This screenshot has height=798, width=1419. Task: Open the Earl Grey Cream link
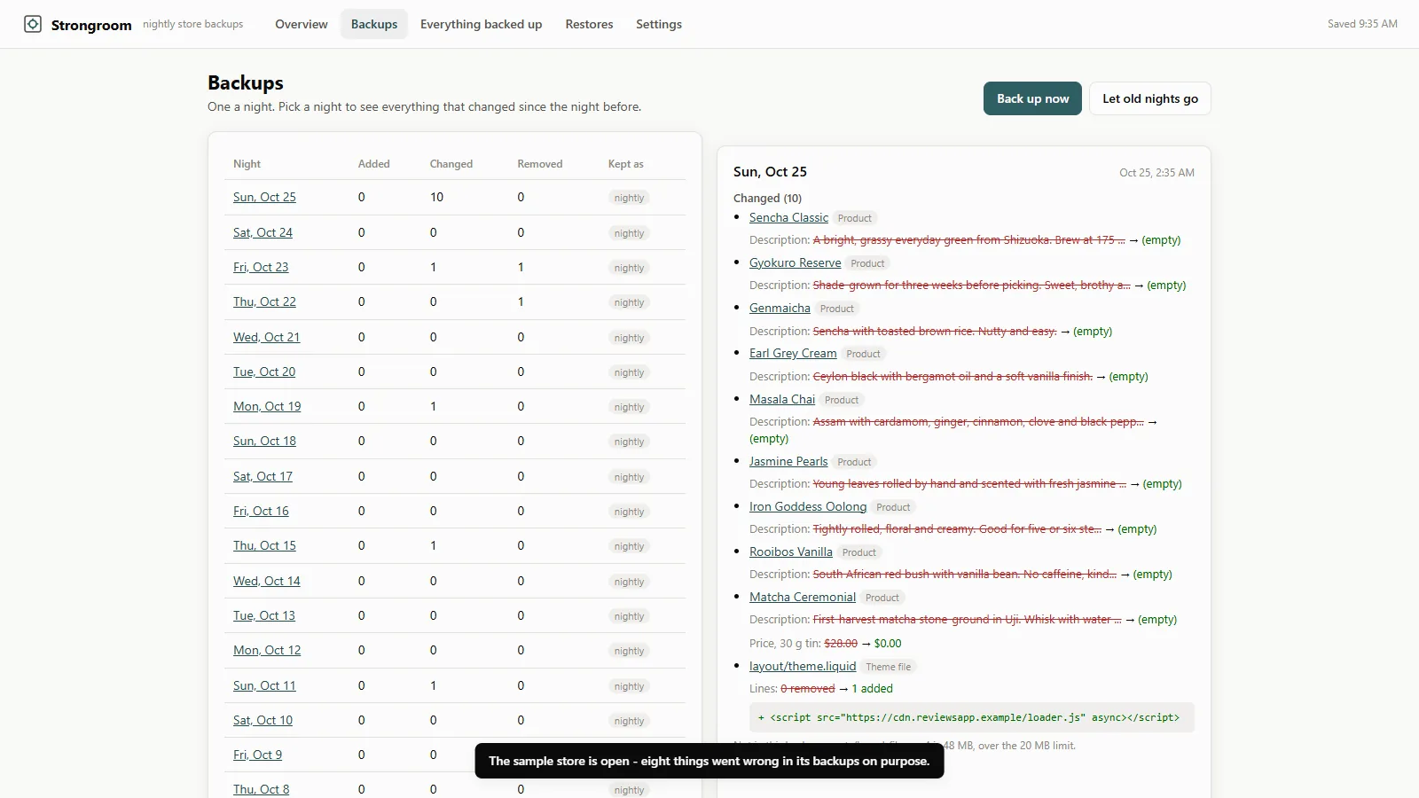793,353
